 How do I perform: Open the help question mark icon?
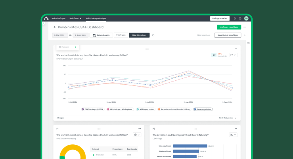pyautogui.click(x=240, y=18)
